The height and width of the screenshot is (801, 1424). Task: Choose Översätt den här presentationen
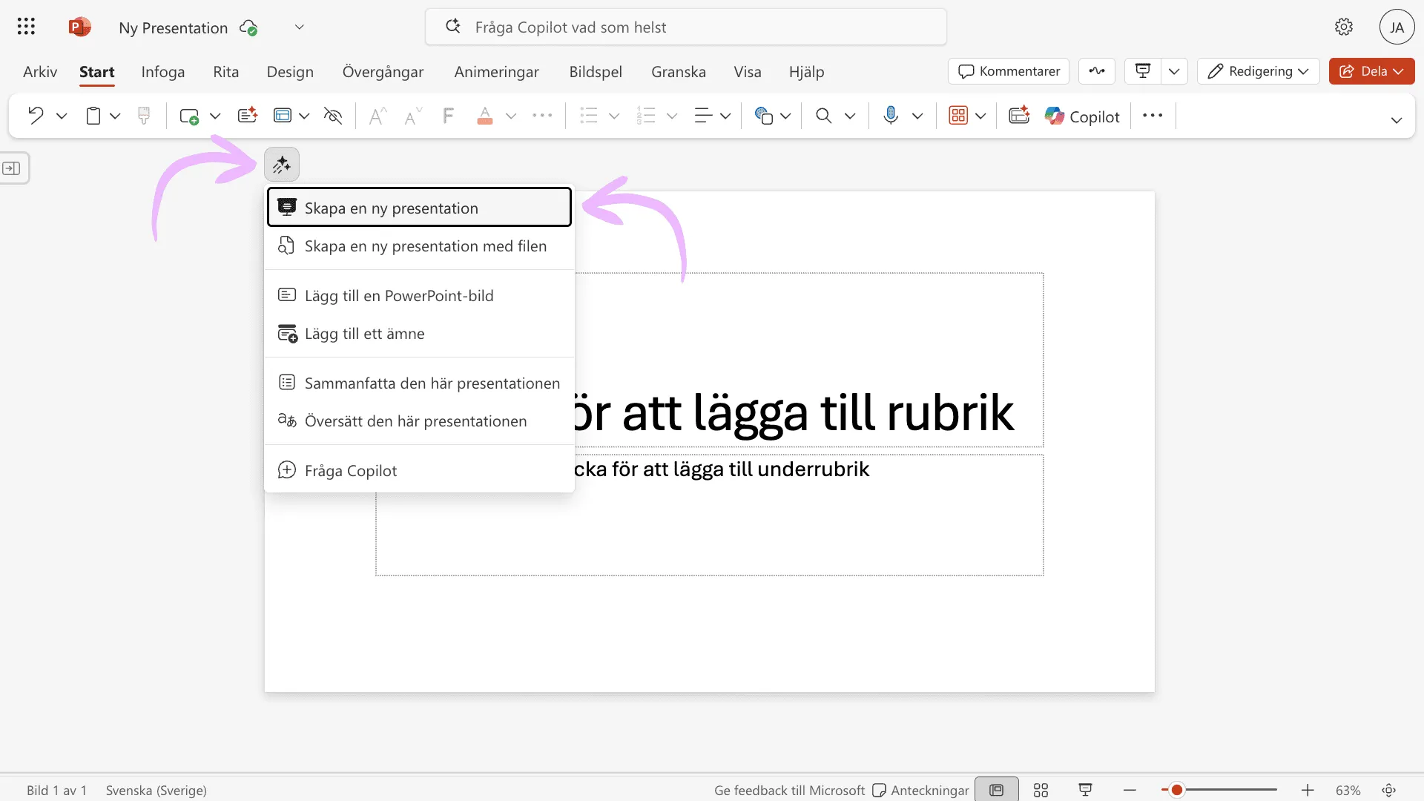(419, 421)
